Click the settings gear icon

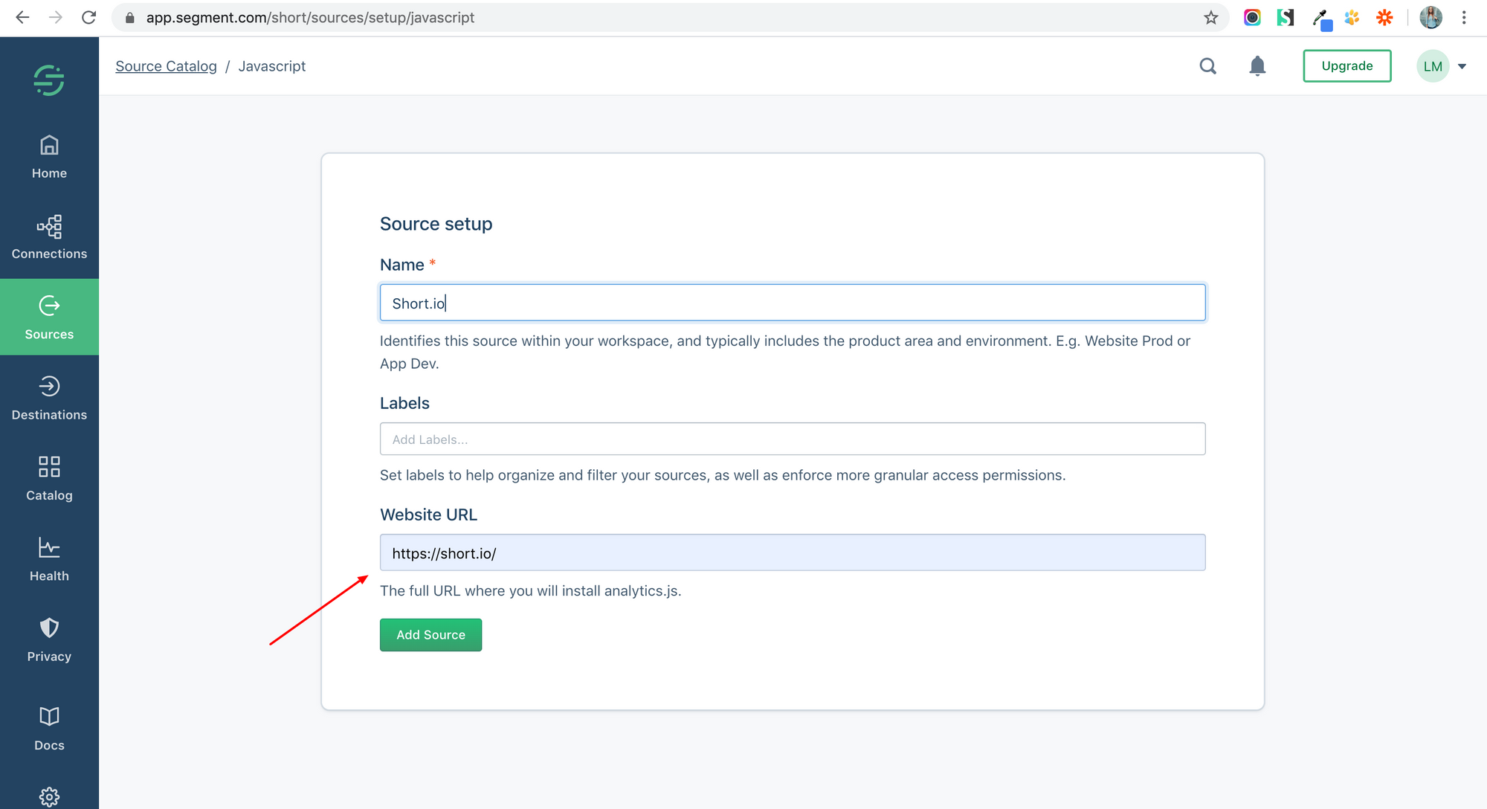point(49,796)
